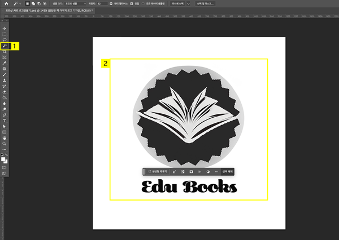Swap foreground and background colors
Viewport: 339px width, 240px height.
[6, 154]
